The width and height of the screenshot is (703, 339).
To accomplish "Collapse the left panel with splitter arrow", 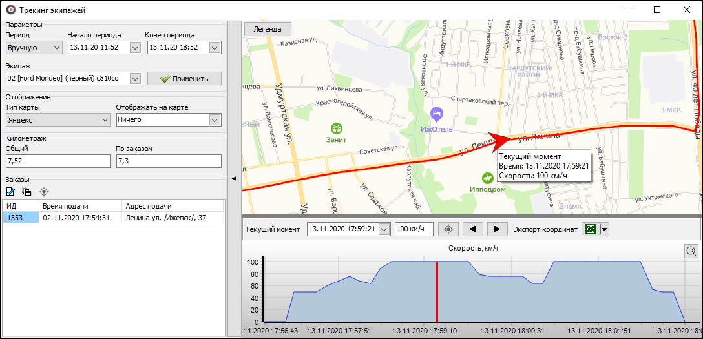I will coord(234,178).
